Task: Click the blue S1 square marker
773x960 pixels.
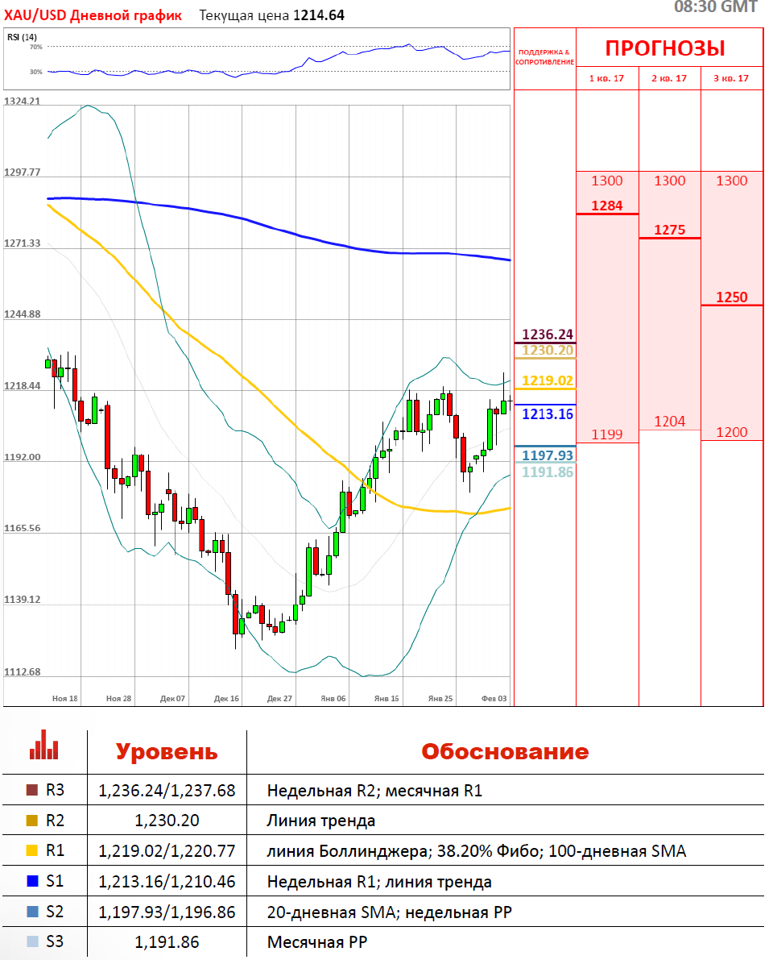Action: tap(32, 882)
